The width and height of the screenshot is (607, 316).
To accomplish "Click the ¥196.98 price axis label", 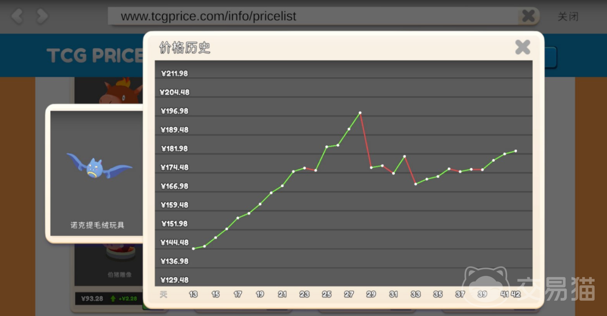I will click(x=174, y=111).
